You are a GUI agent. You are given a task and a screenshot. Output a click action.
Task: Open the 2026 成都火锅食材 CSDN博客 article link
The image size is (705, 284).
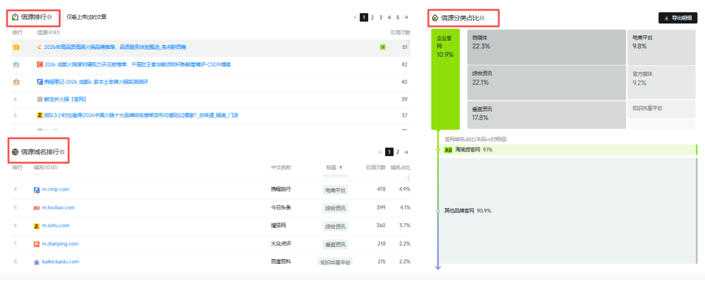pyautogui.click(x=138, y=64)
